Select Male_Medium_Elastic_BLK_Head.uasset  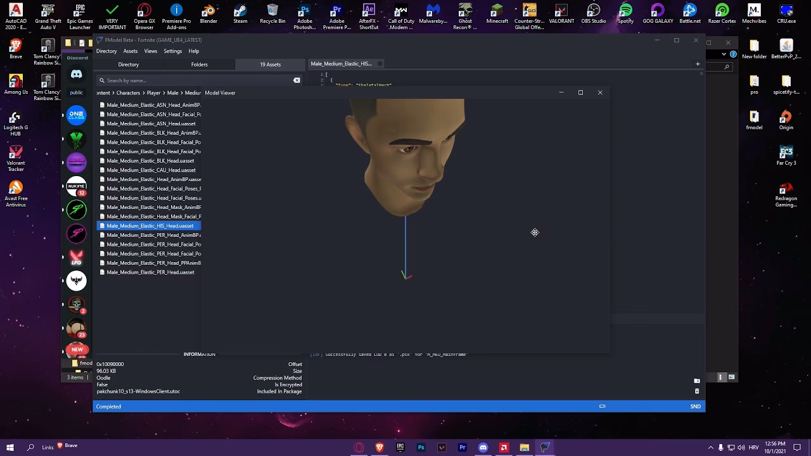click(149, 161)
